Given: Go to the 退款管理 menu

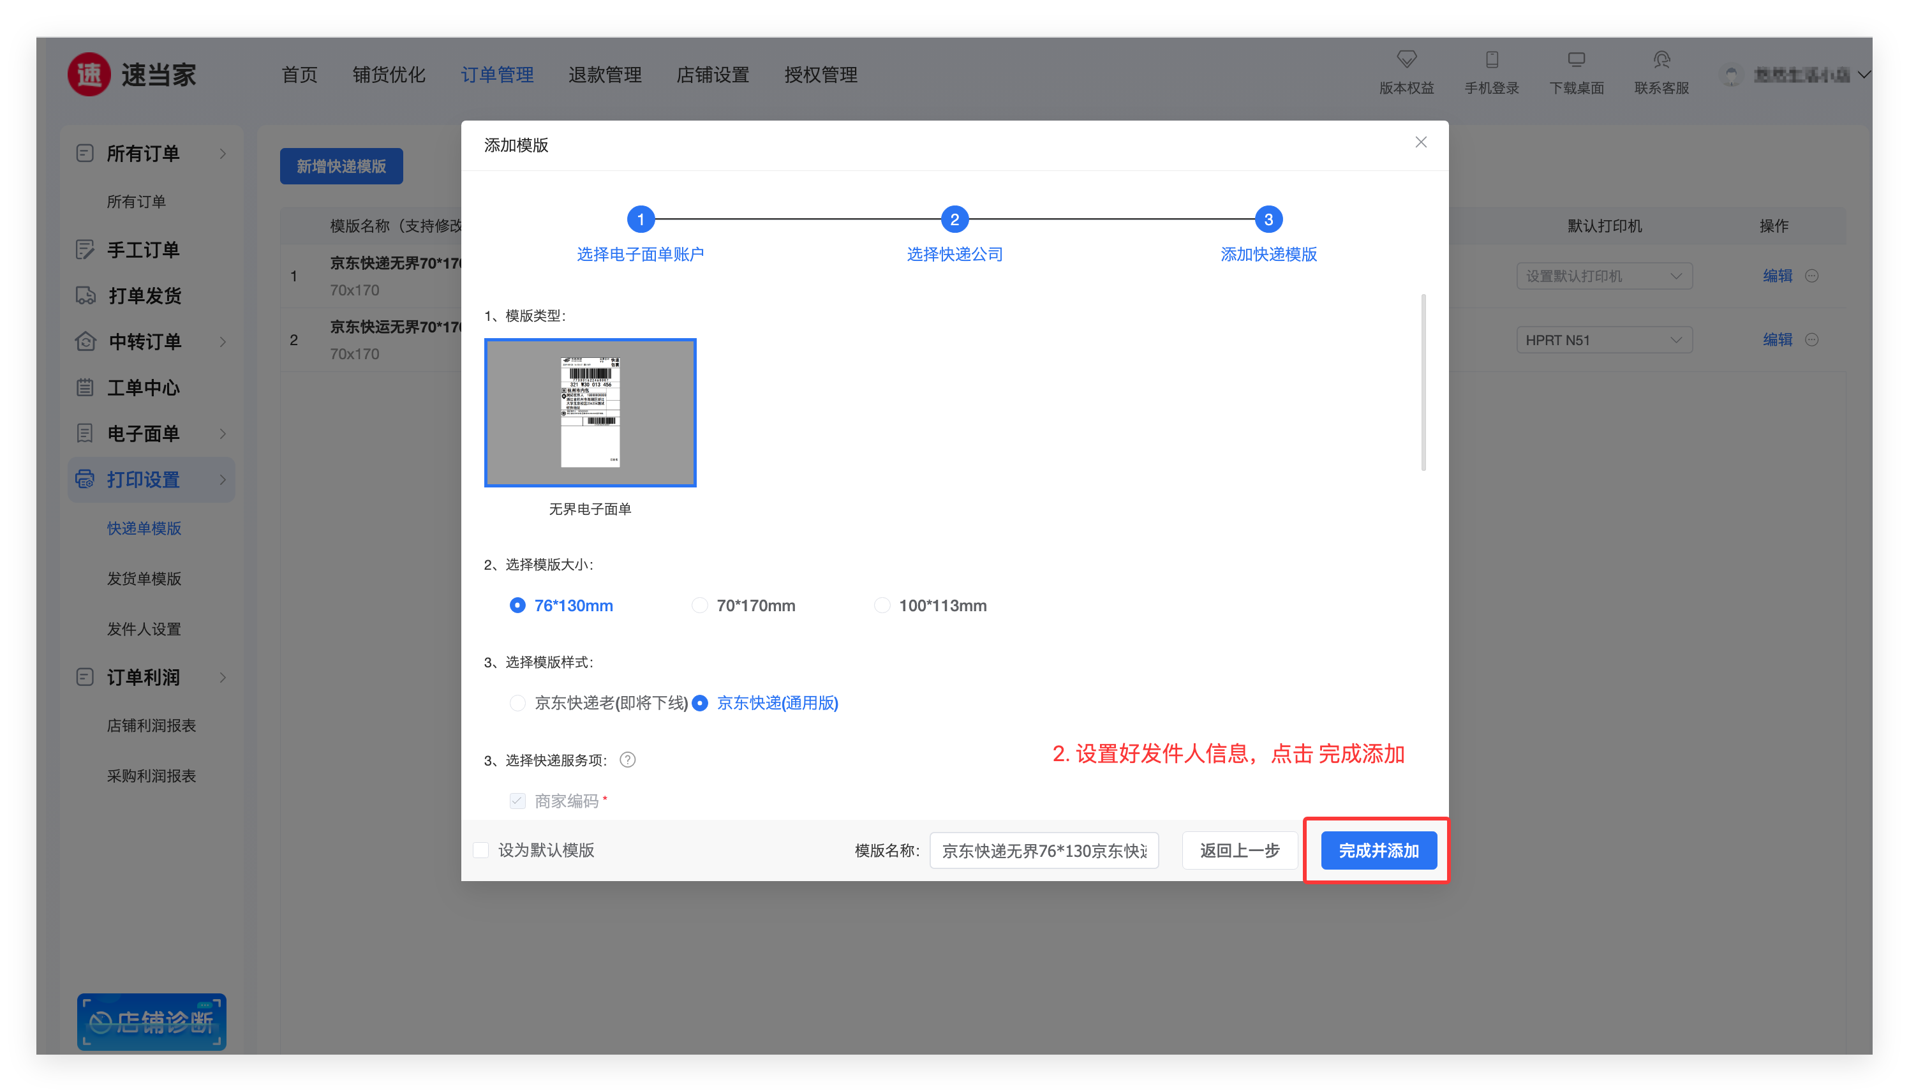Looking at the screenshot, I should pyautogui.click(x=605, y=75).
